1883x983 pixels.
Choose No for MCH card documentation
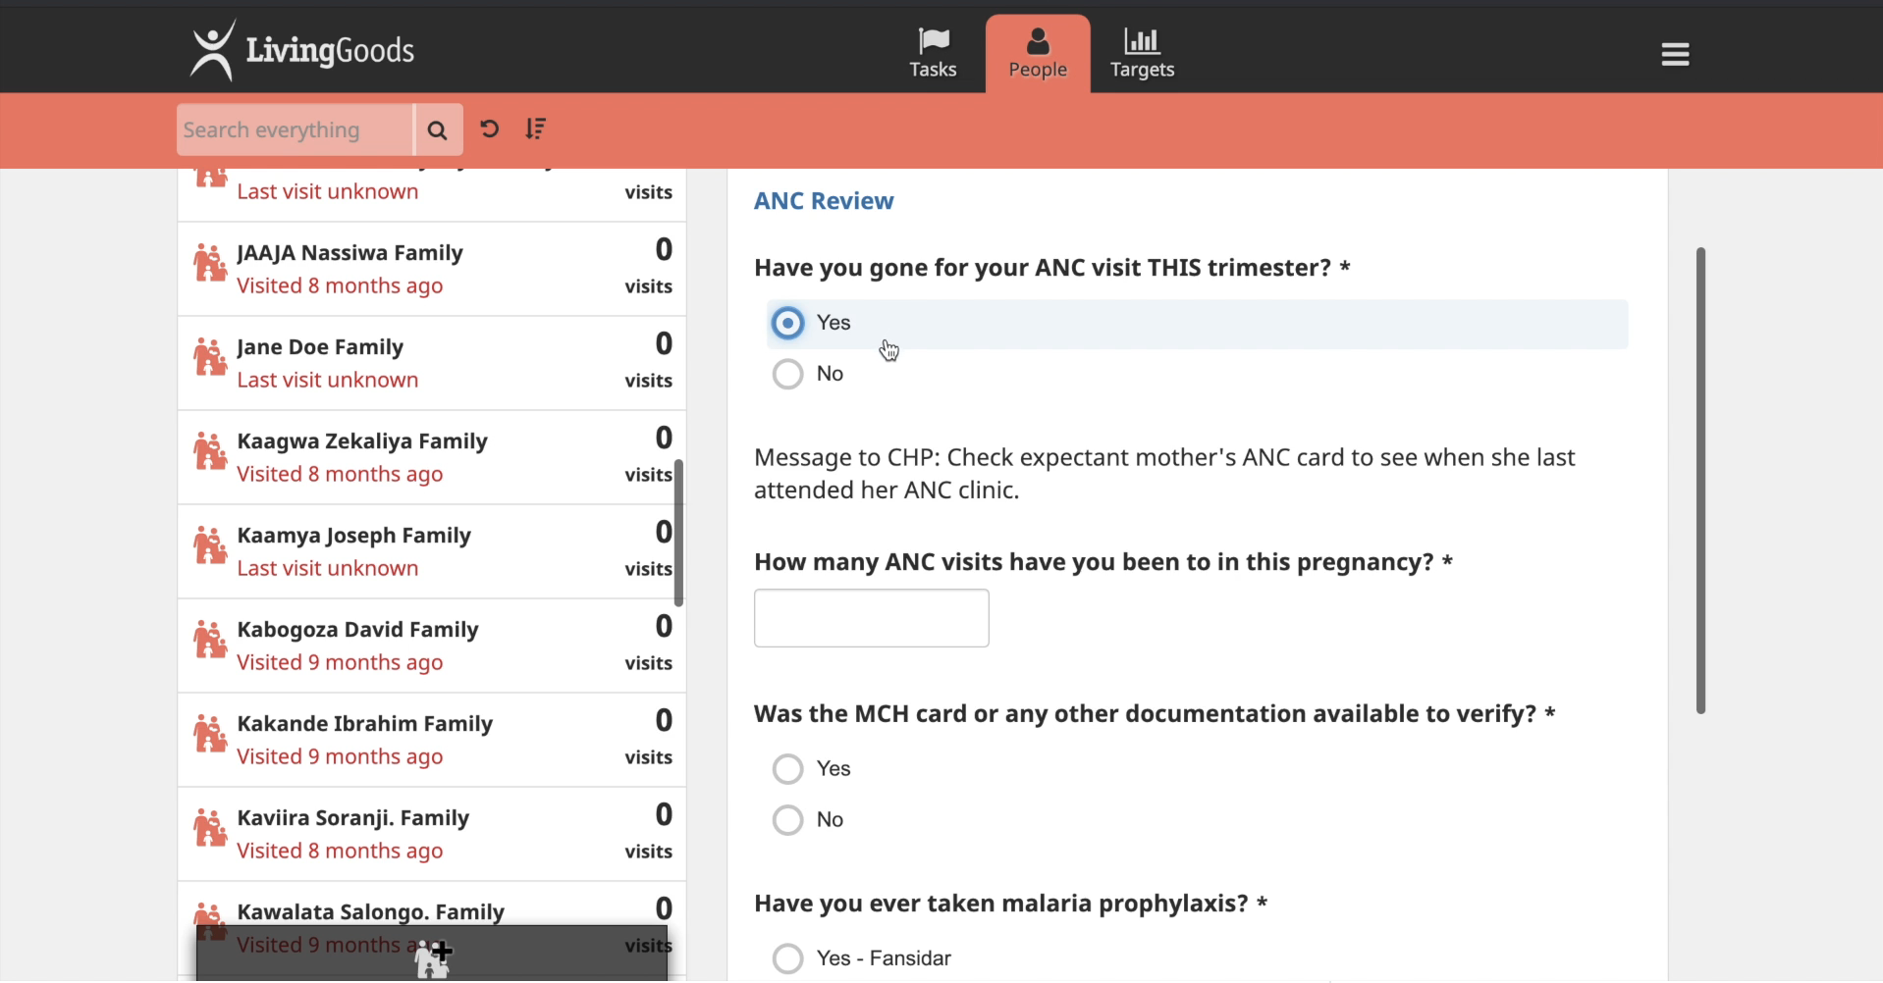(787, 820)
